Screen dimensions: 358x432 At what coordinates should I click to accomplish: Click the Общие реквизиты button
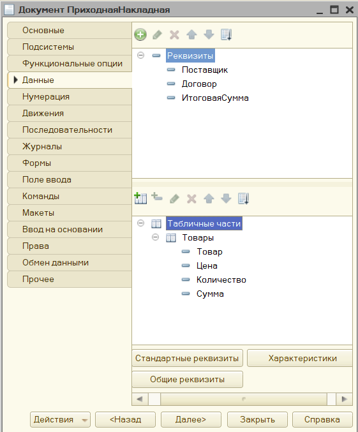coord(188,380)
